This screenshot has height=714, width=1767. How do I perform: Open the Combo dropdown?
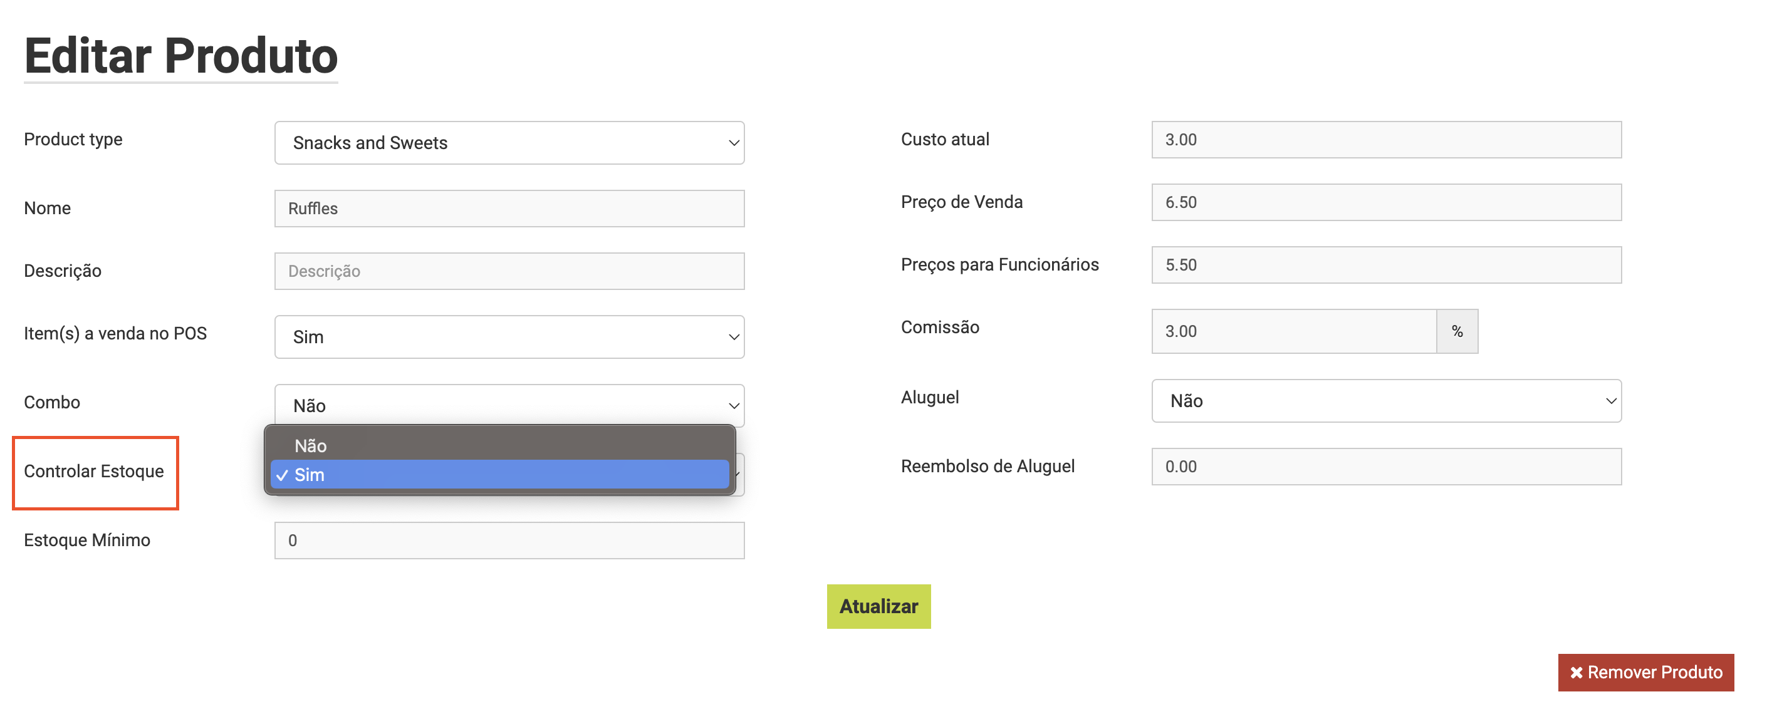click(x=509, y=405)
